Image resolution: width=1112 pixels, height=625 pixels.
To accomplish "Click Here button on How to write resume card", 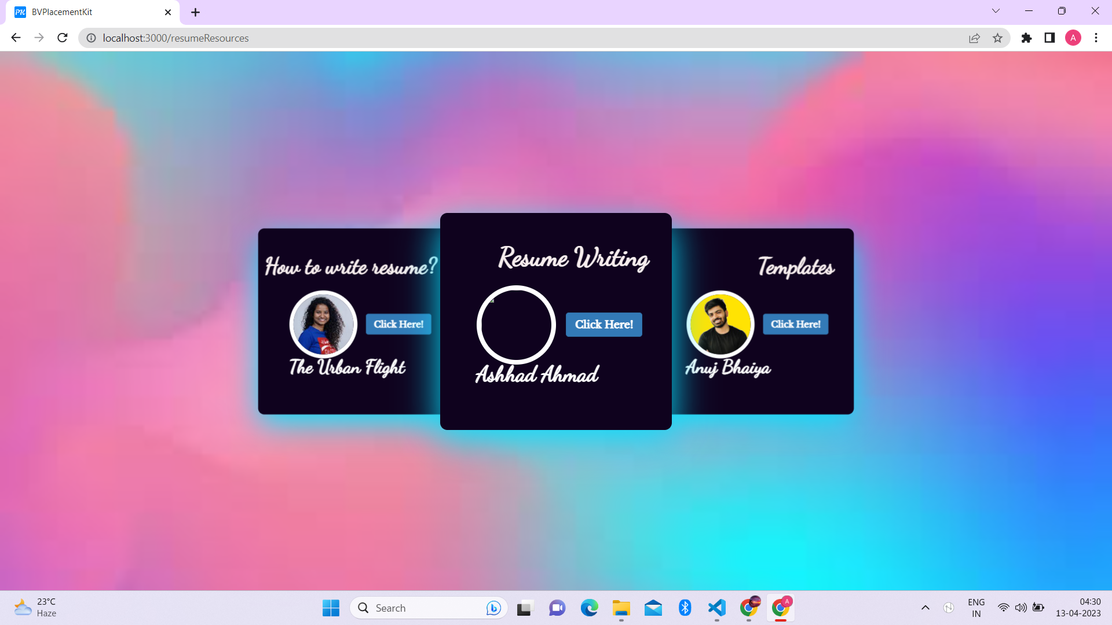I will 398,324.
